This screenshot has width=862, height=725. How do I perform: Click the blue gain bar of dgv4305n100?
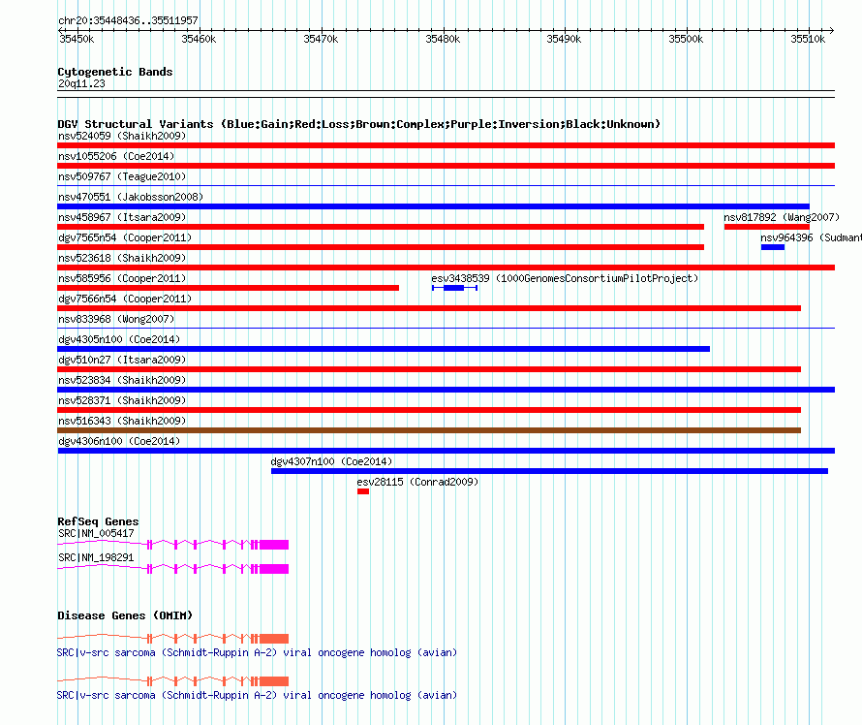(x=384, y=349)
